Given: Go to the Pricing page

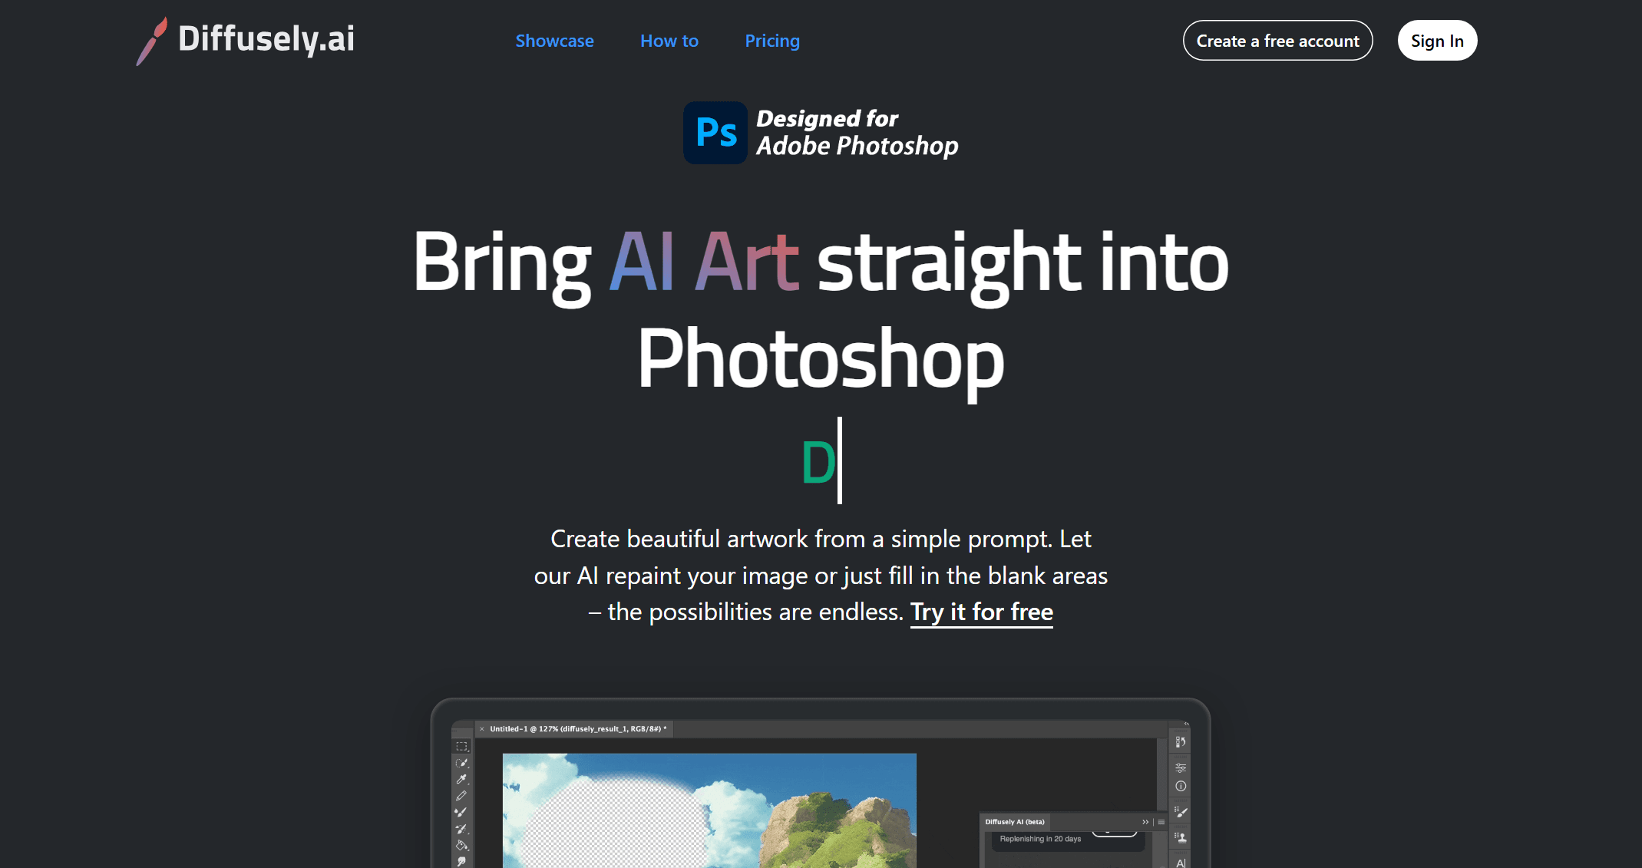Looking at the screenshot, I should tap(771, 41).
